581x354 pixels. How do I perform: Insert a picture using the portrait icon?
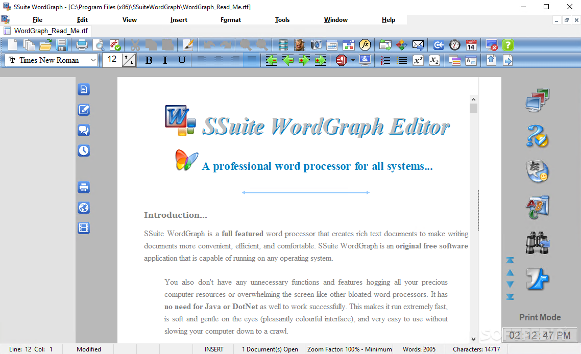pos(299,45)
